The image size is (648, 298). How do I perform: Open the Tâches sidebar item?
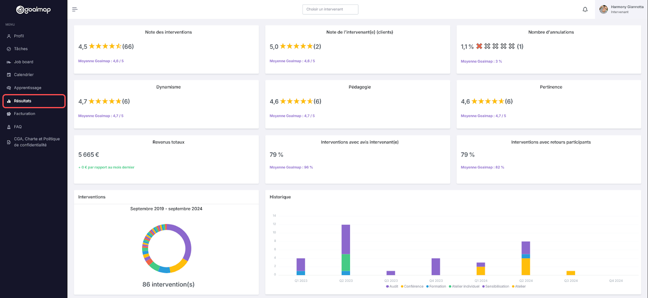34,49
